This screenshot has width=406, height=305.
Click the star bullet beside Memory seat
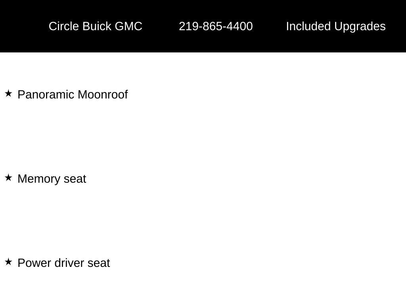click(x=8, y=178)
